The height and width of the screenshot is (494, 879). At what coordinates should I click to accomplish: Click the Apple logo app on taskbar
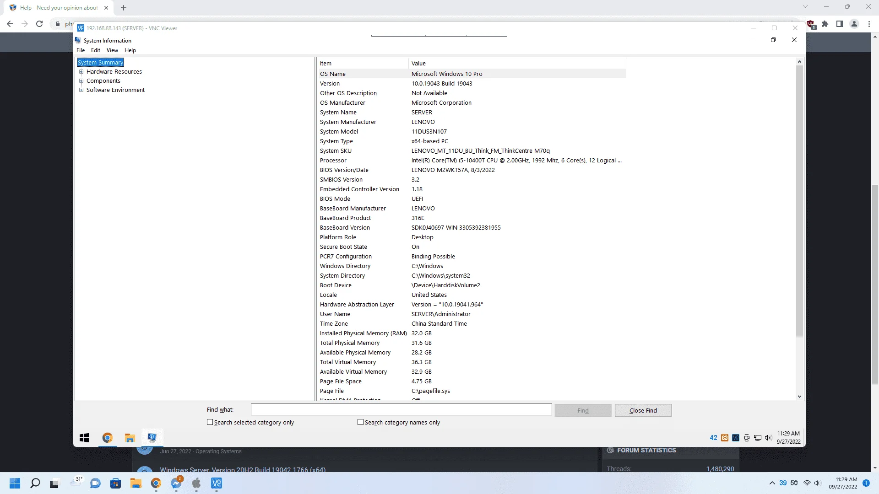coord(196,483)
